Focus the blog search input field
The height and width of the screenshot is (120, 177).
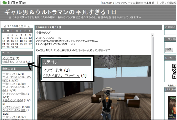click(171, 45)
